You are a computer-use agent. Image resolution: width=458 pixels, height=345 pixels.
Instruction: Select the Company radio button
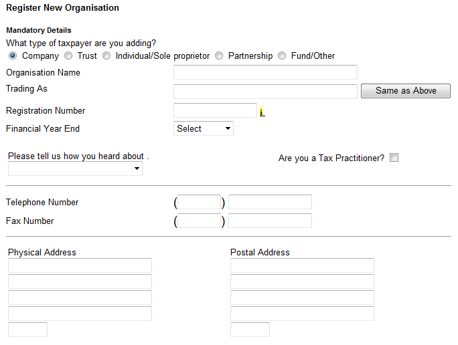(13, 56)
